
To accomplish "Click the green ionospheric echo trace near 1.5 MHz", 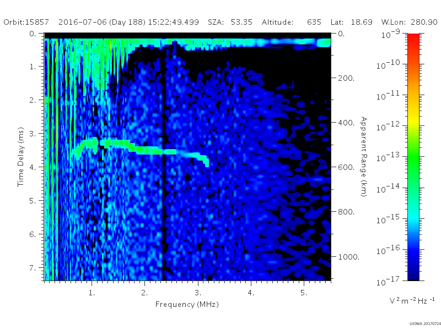I will click(117, 143).
